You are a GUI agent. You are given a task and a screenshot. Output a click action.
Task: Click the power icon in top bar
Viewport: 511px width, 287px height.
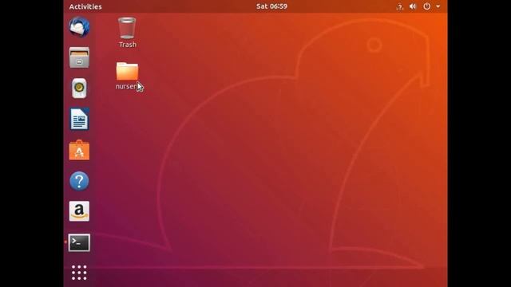coord(426,6)
